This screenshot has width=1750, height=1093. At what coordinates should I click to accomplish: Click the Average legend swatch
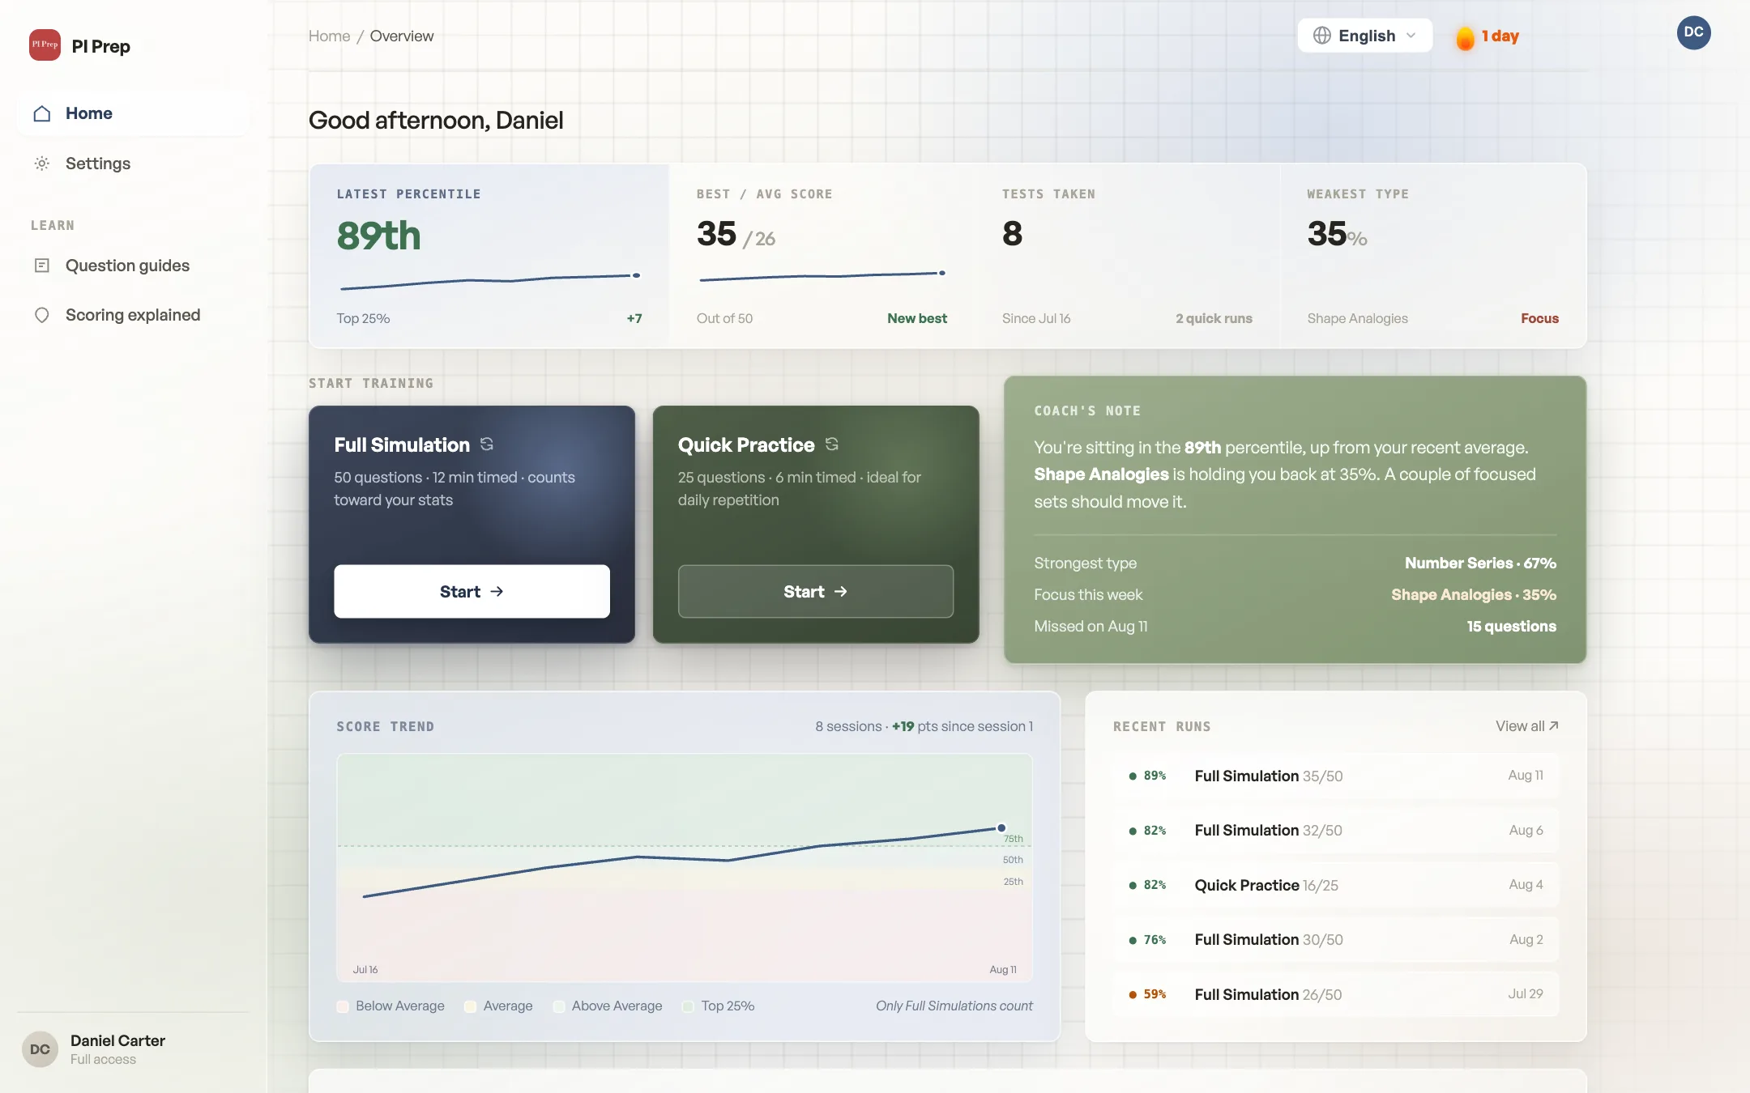click(470, 1006)
